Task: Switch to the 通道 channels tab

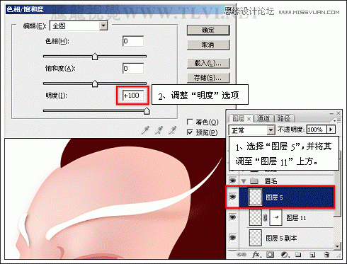Action: pos(263,118)
